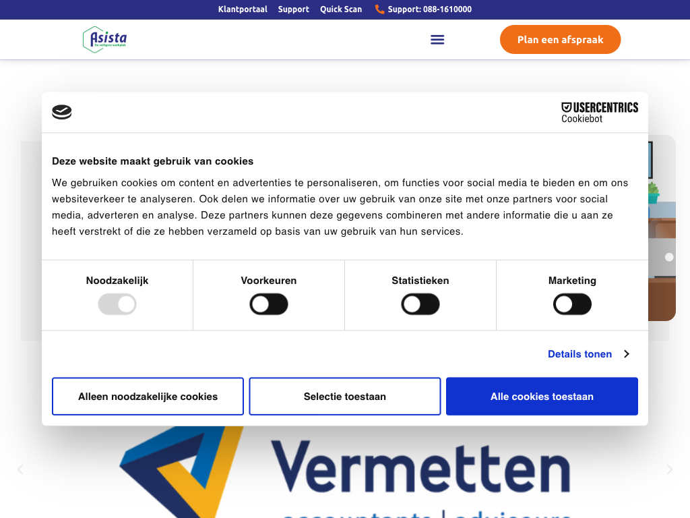This screenshot has height=518, width=690.
Task: Open Quick Scan in top bar
Action: pyautogui.click(x=341, y=9)
